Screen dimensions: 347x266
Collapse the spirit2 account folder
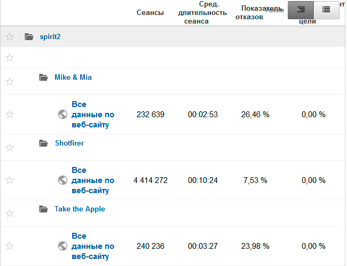pos(29,37)
